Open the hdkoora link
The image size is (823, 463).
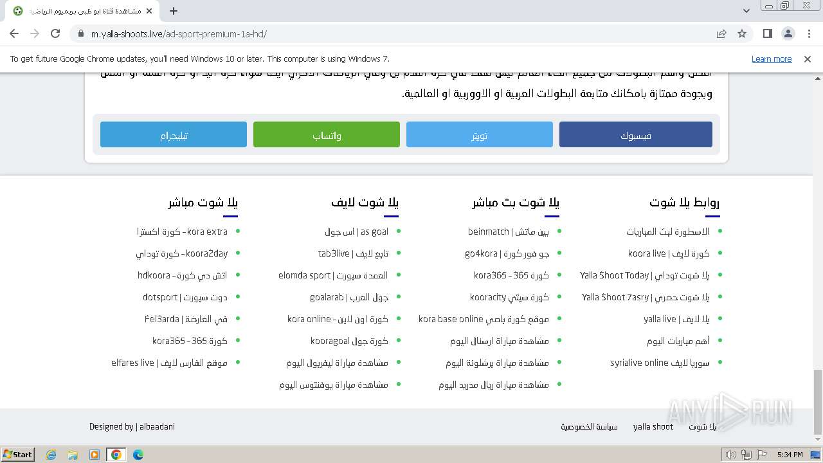click(x=182, y=275)
